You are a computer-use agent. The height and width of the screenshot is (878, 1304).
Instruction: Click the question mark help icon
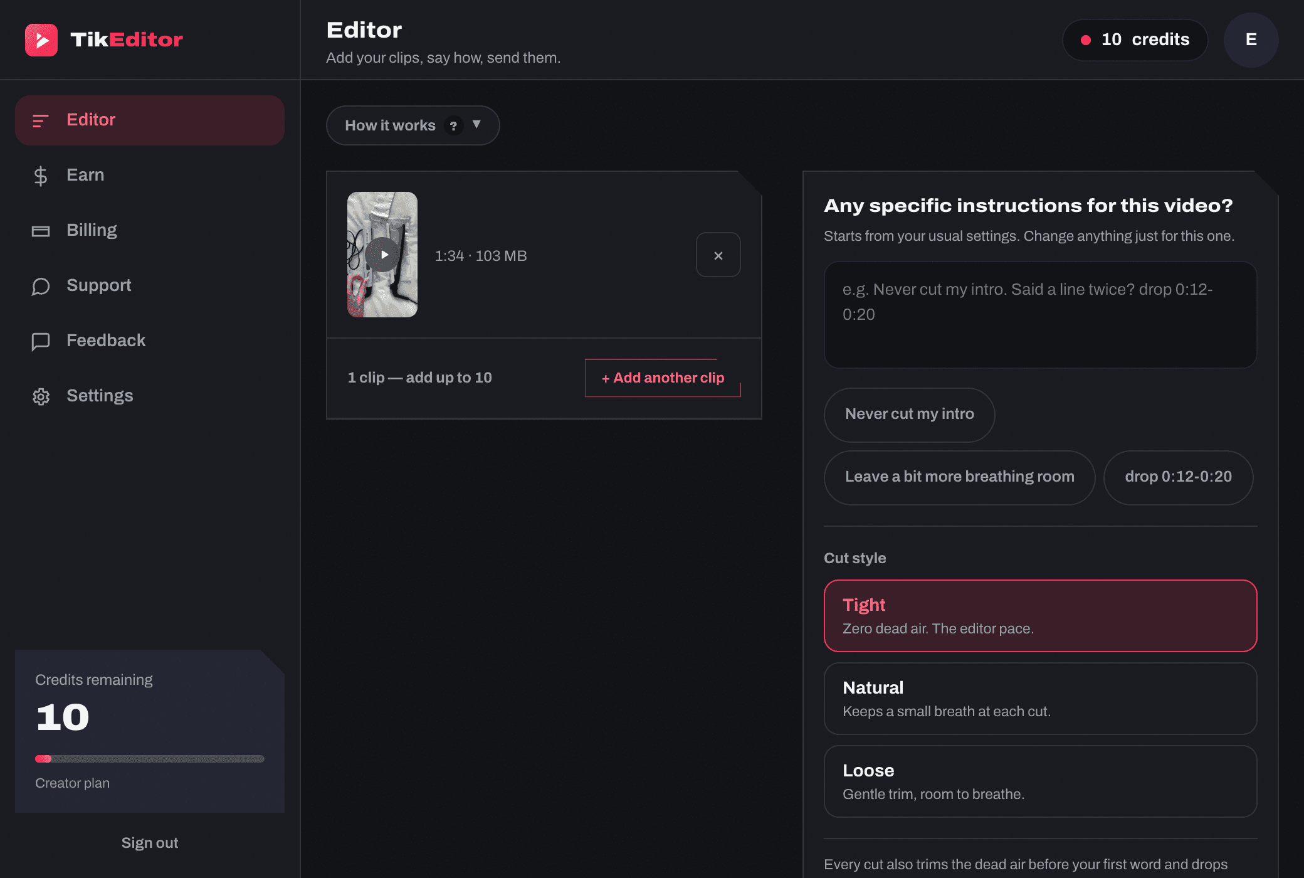click(x=453, y=125)
